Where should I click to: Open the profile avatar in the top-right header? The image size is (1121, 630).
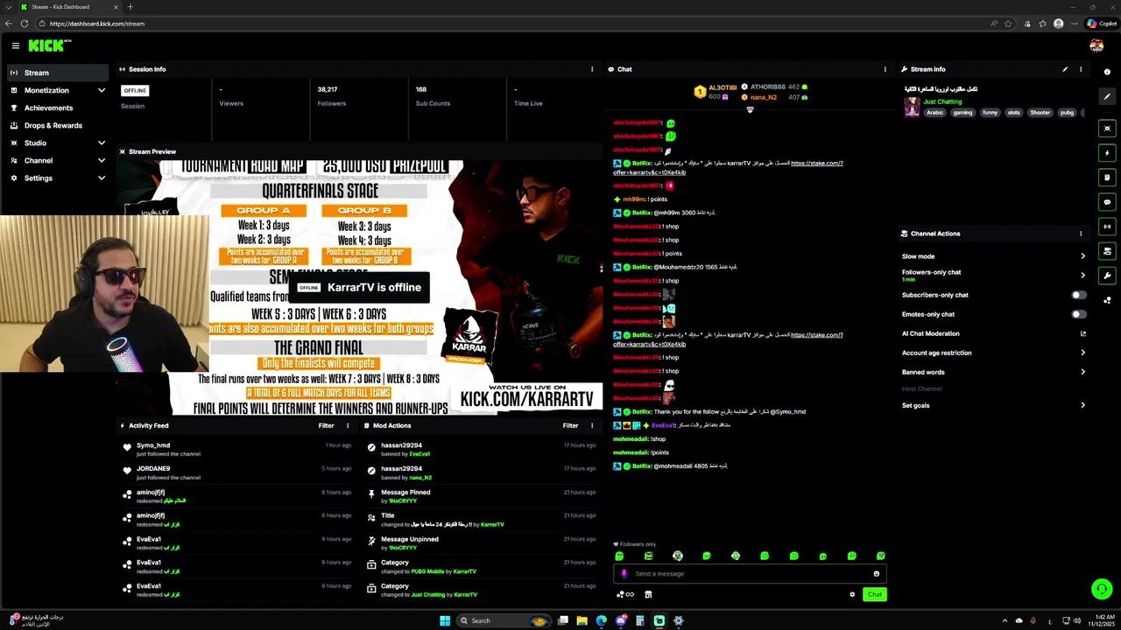point(1096,45)
